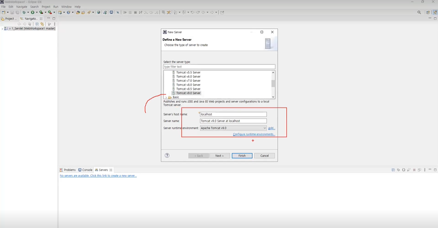Click the Next > button
The height and width of the screenshot is (228, 438).
(220, 156)
